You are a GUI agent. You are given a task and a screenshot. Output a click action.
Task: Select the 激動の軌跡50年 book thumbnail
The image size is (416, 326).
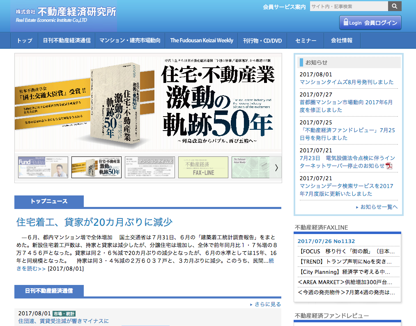tap(96, 167)
